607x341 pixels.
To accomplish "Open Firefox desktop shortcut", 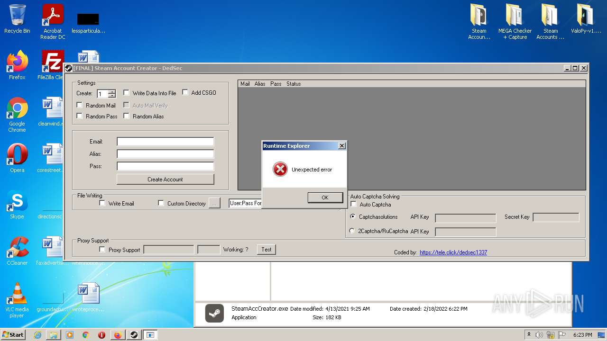I will coord(17,65).
